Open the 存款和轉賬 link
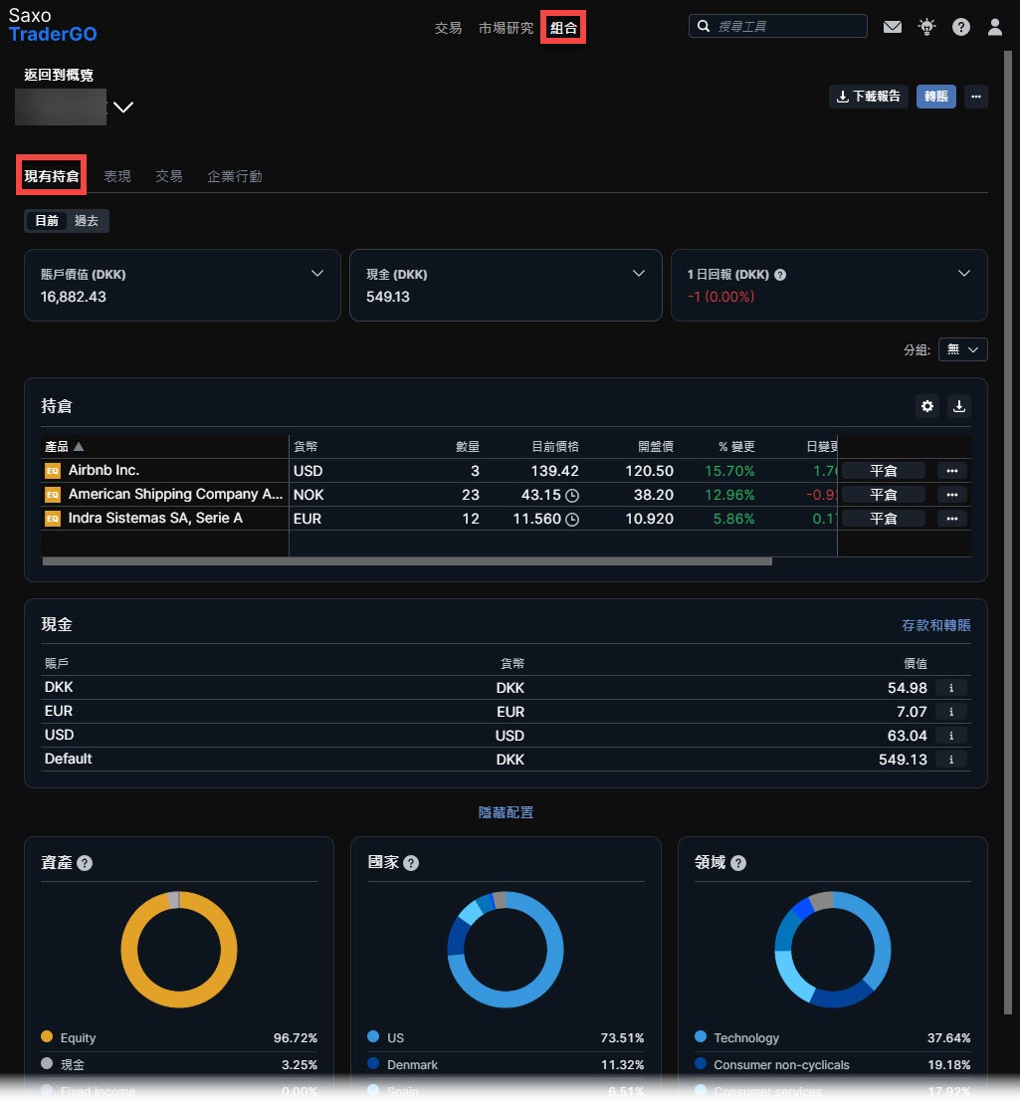Screen dimensions: 1020x1103 pyautogui.click(x=935, y=625)
